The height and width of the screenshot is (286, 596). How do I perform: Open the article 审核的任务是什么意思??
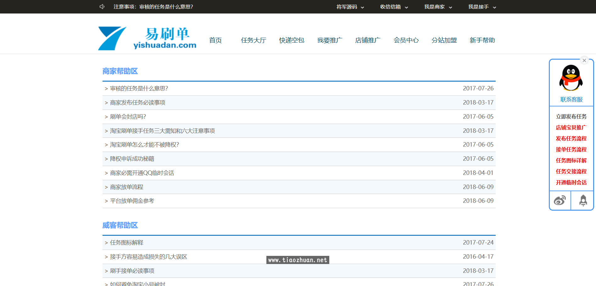pos(139,88)
